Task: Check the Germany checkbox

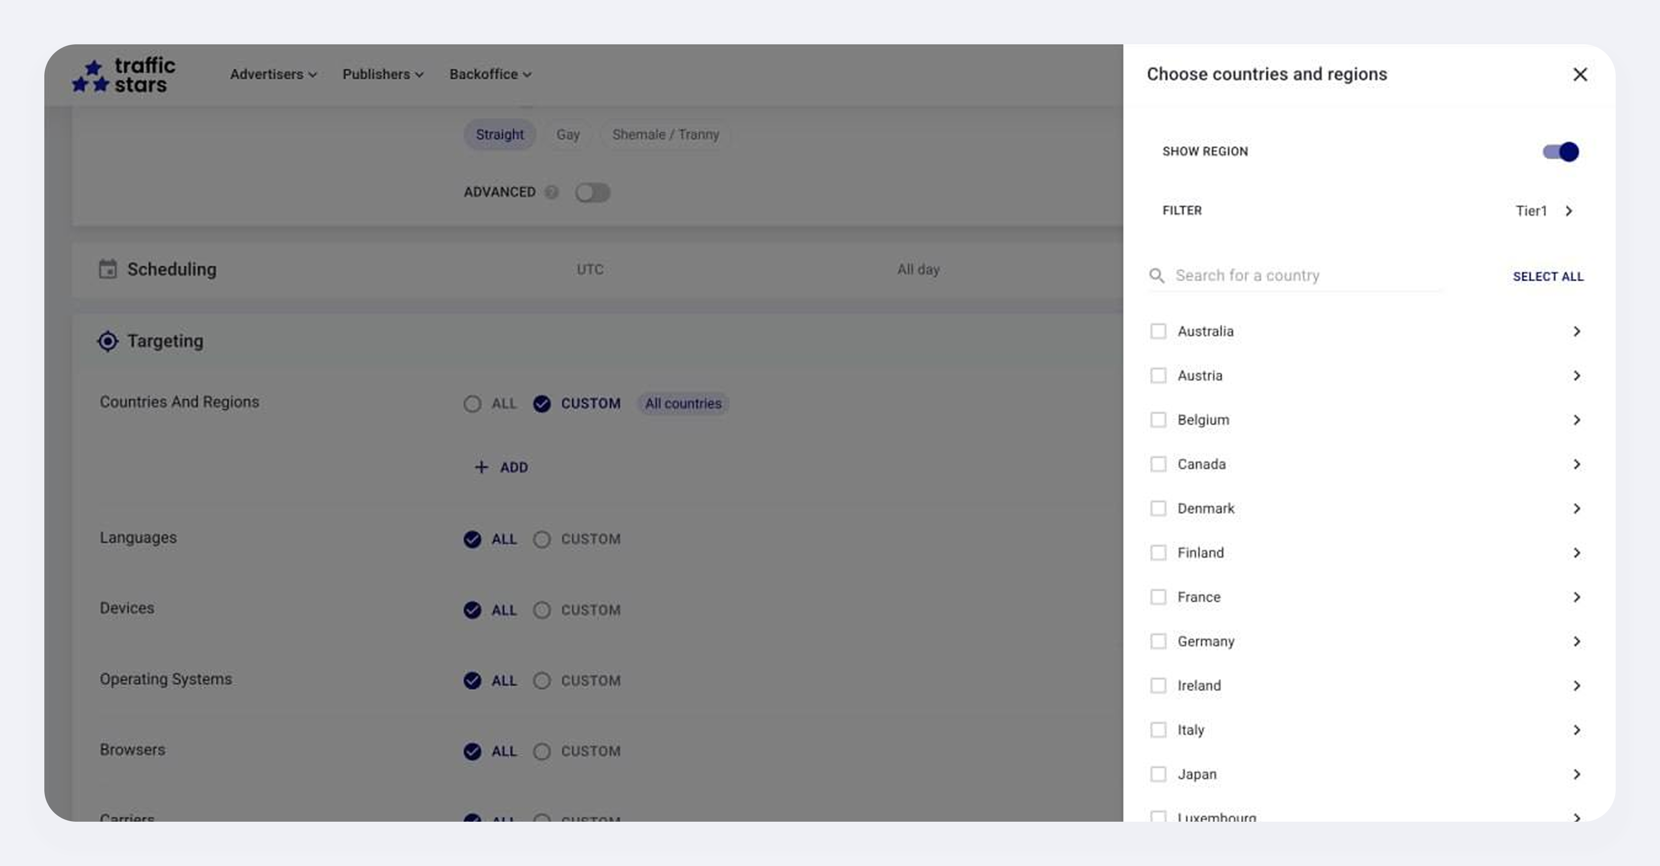Action: (x=1158, y=641)
